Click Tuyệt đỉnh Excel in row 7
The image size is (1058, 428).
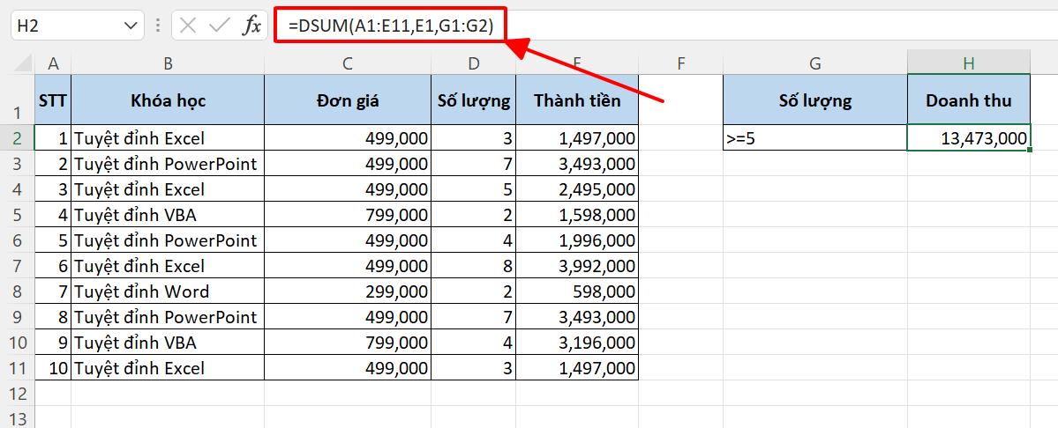(x=168, y=266)
